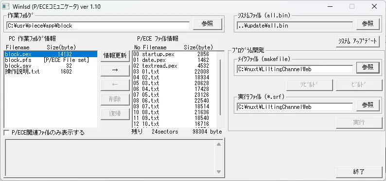Select 03 01.txt in P/ECE file list
This screenshot has height=181, width=386.
click(175, 72)
